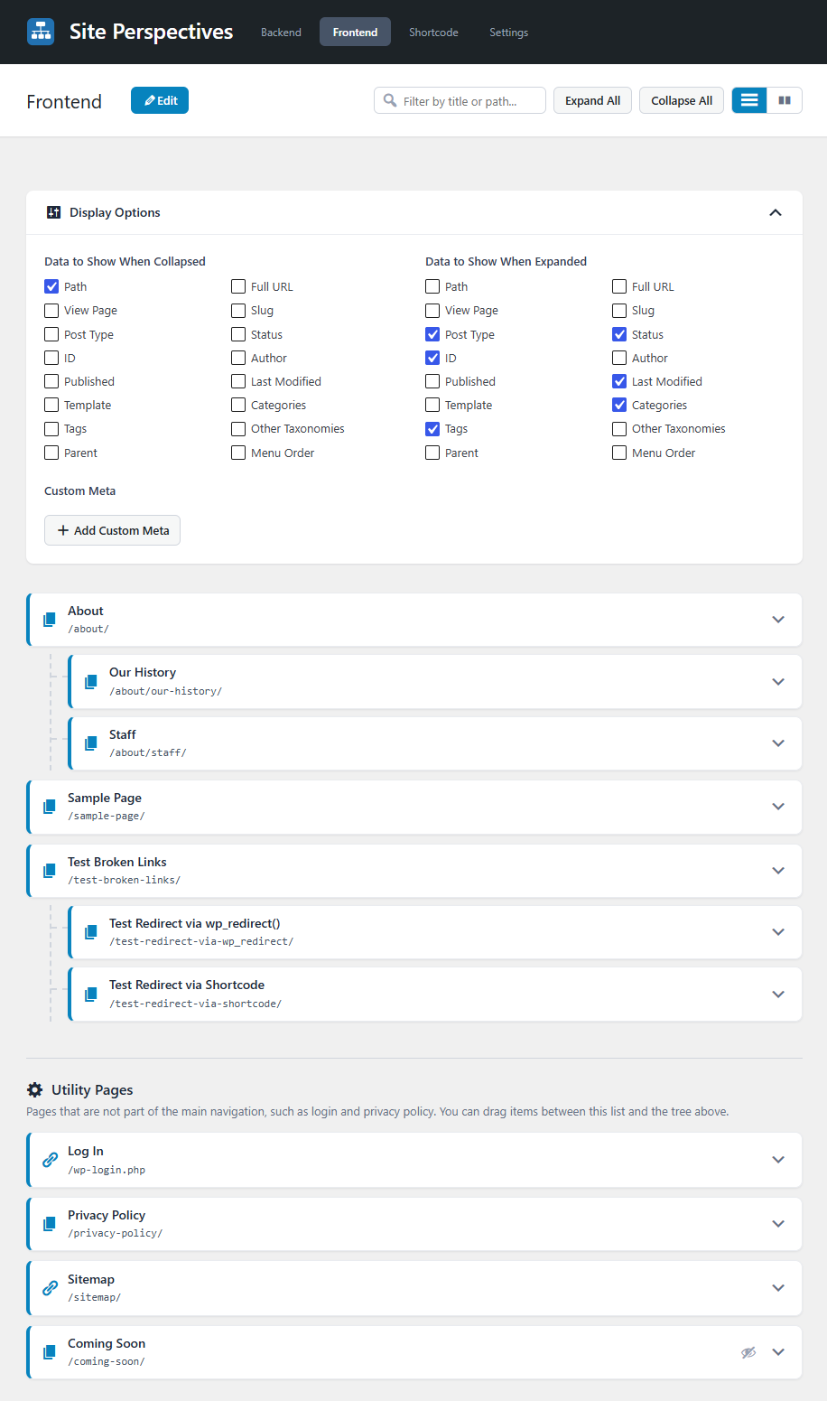Expand the Sitemap row details
Viewport: 827px width, 1401px height.
[x=778, y=1288]
